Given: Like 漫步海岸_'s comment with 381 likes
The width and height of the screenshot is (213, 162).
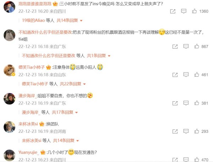Looking at the screenshot, I should pos(197,103).
